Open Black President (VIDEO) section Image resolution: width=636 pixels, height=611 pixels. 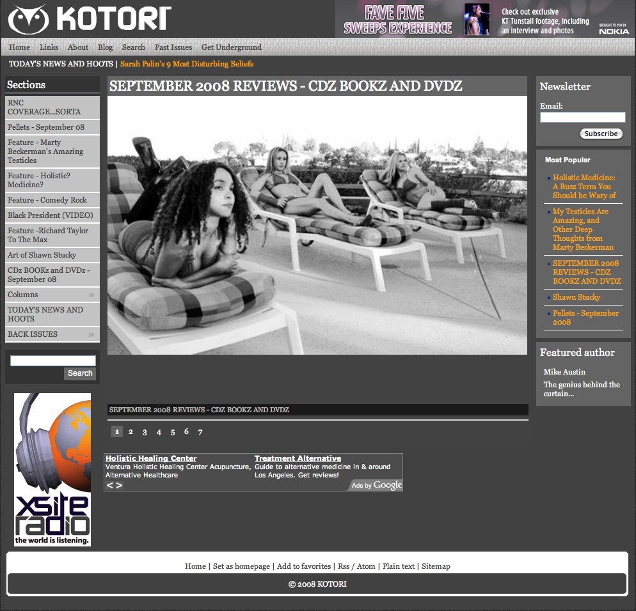click(x=52, y=215)
